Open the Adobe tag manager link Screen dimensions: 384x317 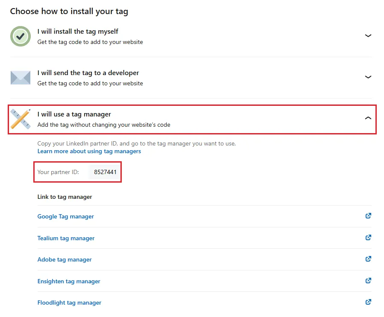click(x=64, y=259)
